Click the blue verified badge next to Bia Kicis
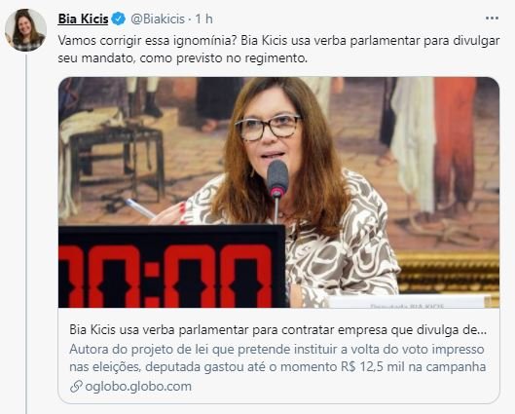This screenshot has width=515, height=414. tap(118, 19)
